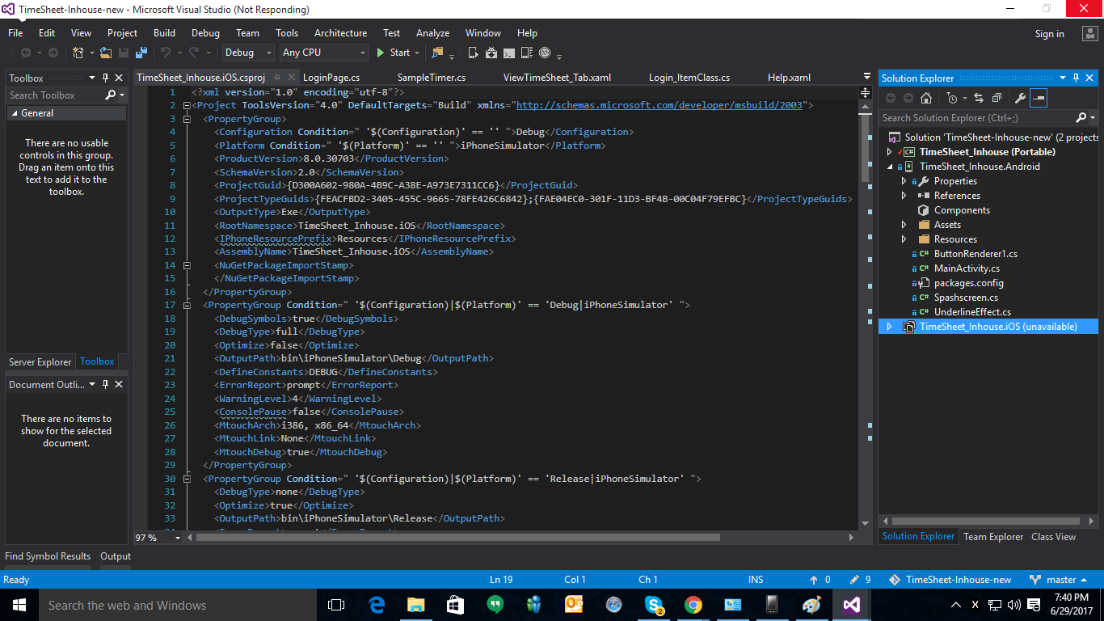Click the emulator manager toolbar icon

click(x=527, y=53)
